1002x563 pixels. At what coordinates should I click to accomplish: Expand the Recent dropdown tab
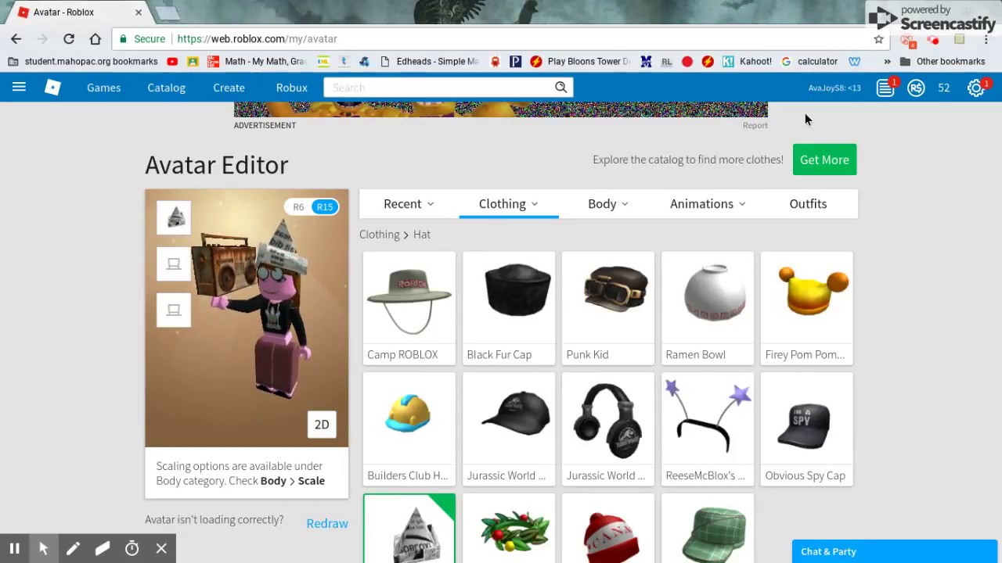click(x=409, y=203)
